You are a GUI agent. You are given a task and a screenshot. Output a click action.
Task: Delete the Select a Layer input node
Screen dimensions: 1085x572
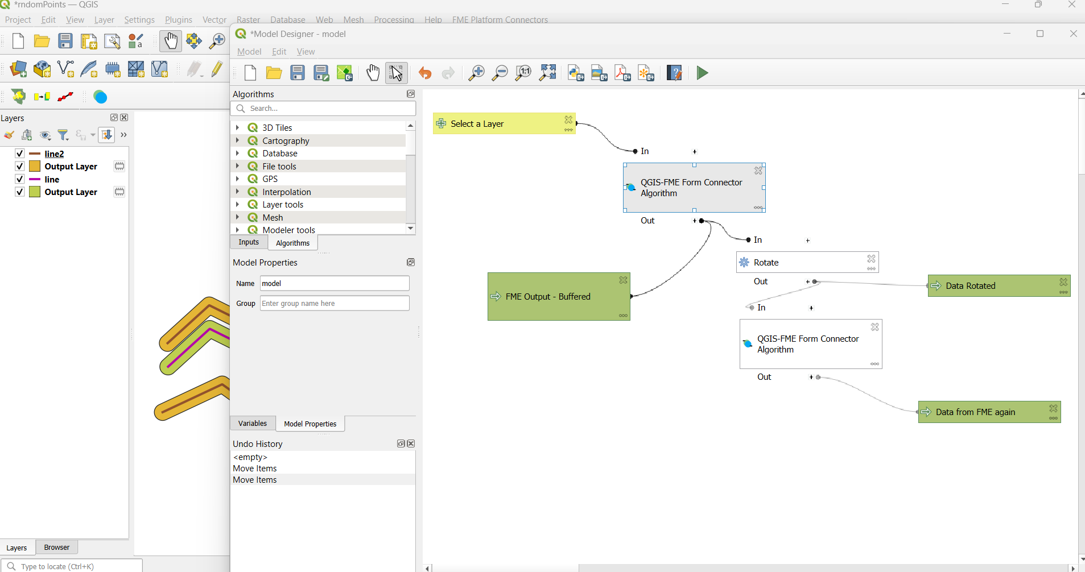tap(568, 119)
